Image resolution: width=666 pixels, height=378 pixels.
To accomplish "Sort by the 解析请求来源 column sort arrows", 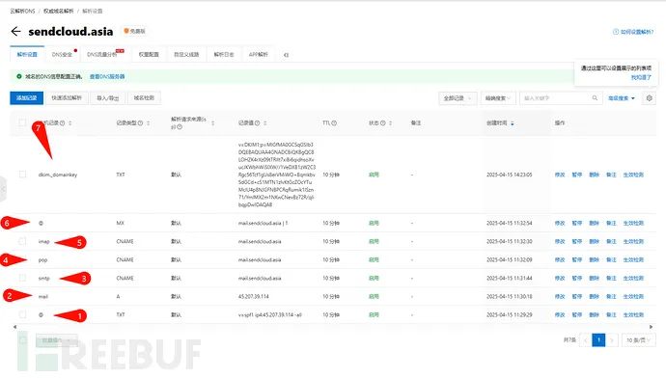I will pos(212,123).
